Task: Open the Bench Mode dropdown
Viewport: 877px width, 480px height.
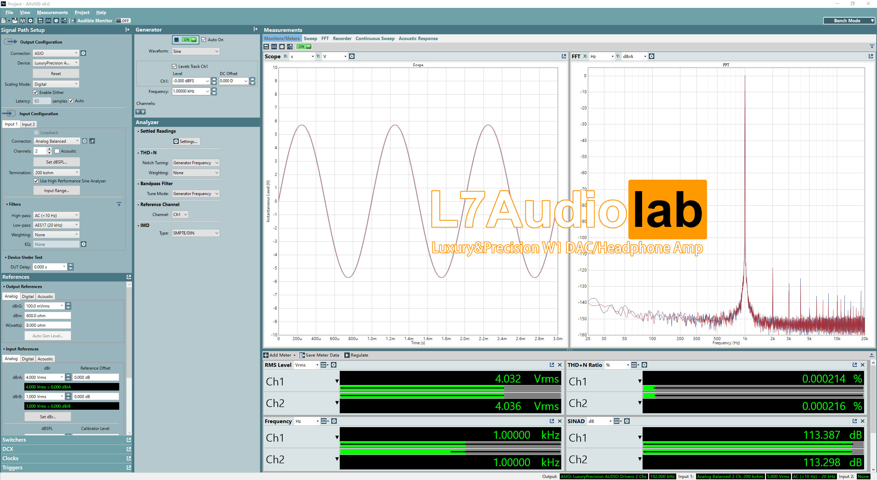Action: [x=849, y=21]
